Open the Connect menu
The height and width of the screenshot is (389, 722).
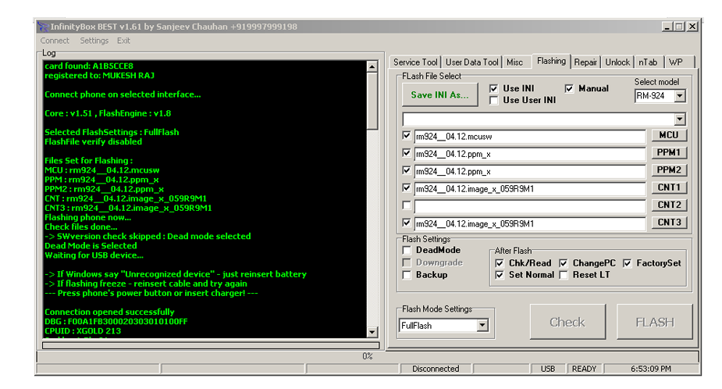click(55, 41)
